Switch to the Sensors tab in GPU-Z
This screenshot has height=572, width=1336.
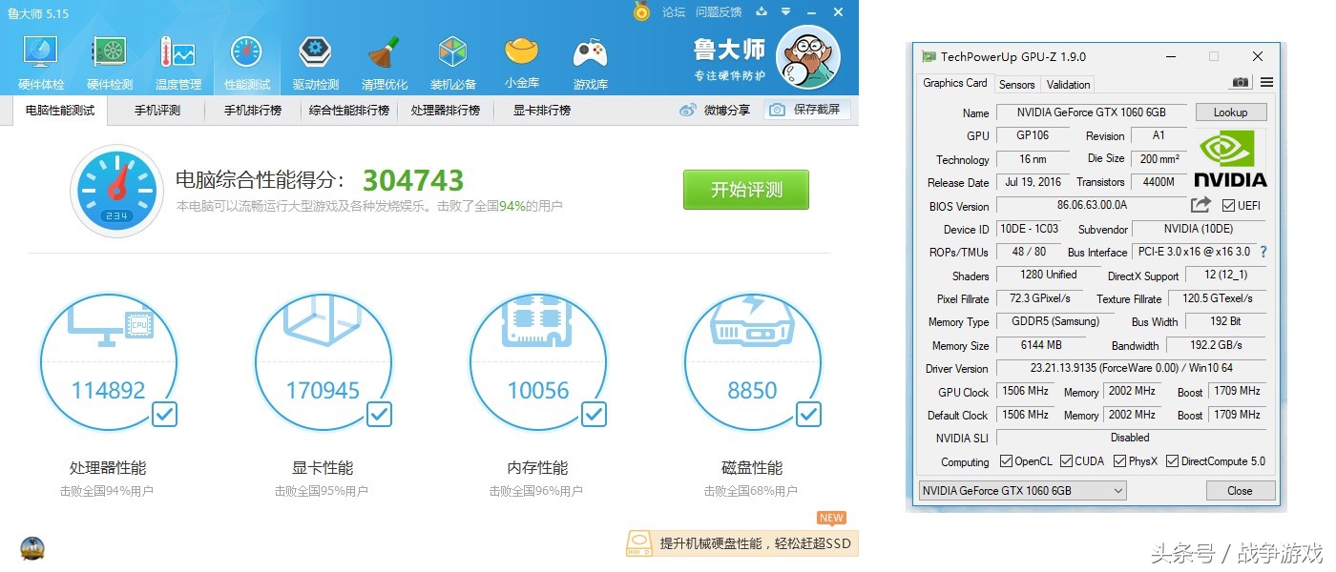[x=1017, y=84]
